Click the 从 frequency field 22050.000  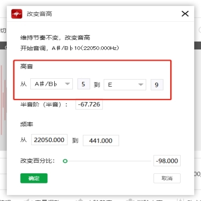[x=49, y=140]
